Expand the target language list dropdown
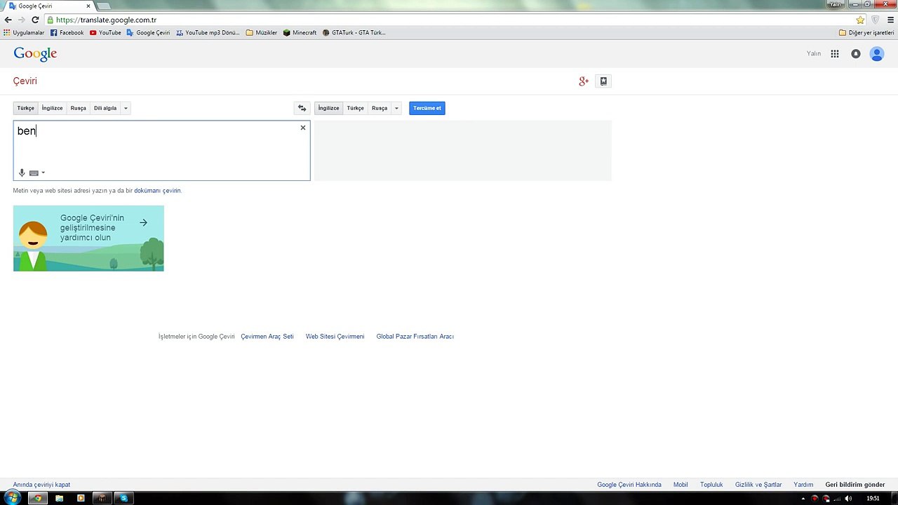Screen dimensions: 898x505 point(396,108)
